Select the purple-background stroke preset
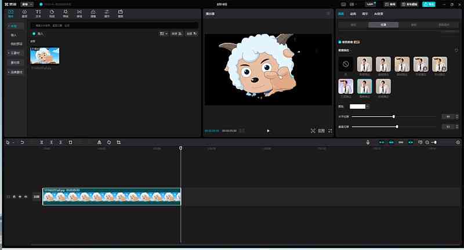The width and height of the screenshot is (464, 250). pos(346,86)
